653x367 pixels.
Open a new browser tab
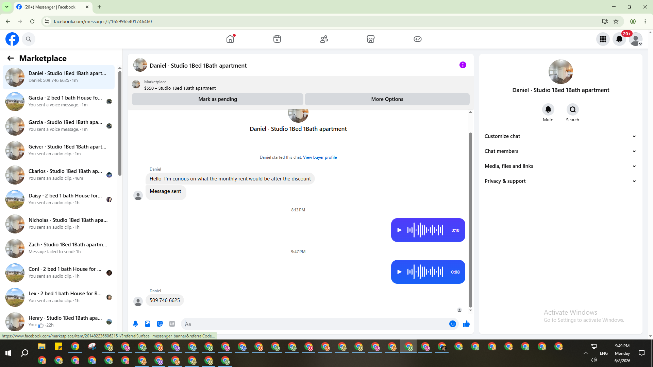point(99,7)
